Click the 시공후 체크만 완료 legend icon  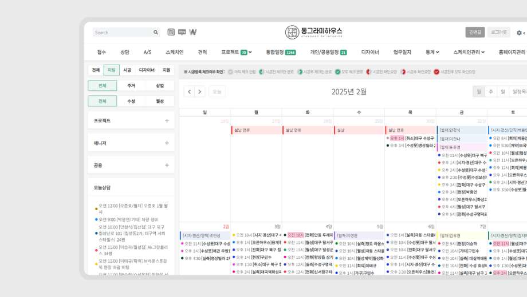click(x=300, y=72)
